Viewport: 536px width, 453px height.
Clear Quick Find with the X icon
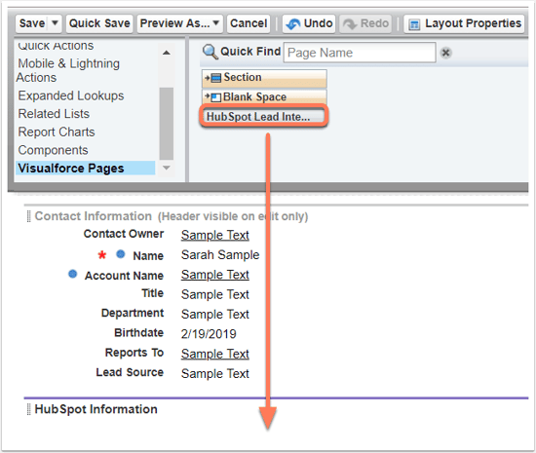[x=445, y=53]
